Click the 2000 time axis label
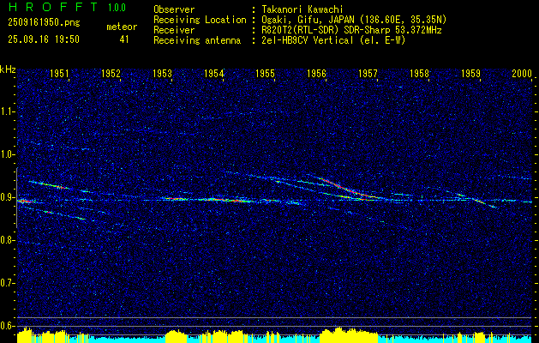The image size is (539, 343). pyautogui.click(x=522, y=73)
